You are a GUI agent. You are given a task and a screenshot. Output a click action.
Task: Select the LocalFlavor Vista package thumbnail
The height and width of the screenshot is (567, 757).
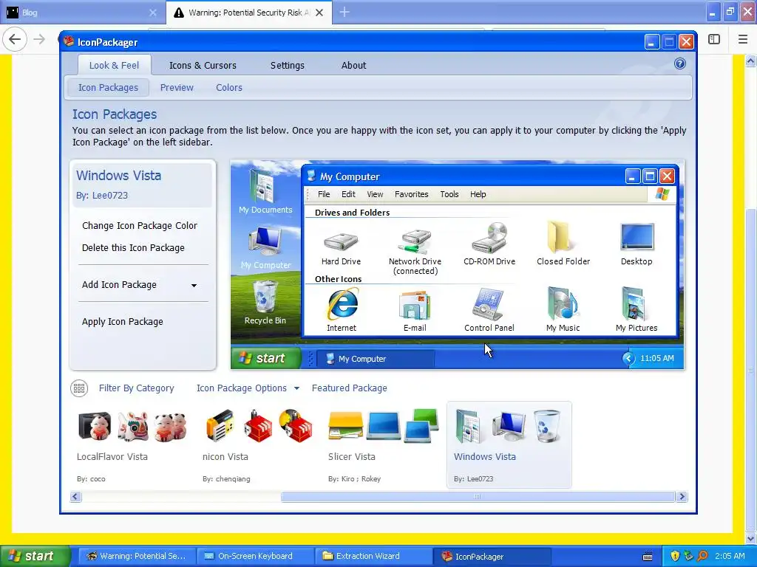pyautogui.click(x=133, y=445)
